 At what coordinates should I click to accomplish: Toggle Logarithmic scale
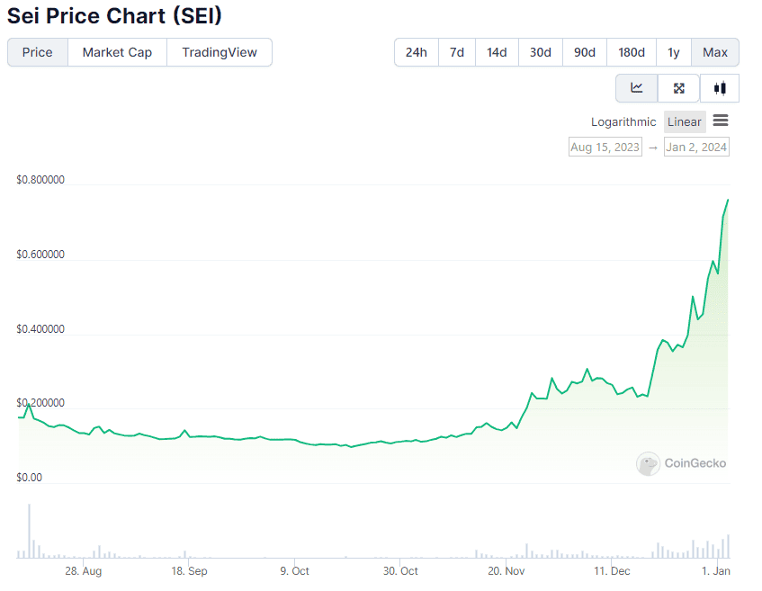(623, 122)
